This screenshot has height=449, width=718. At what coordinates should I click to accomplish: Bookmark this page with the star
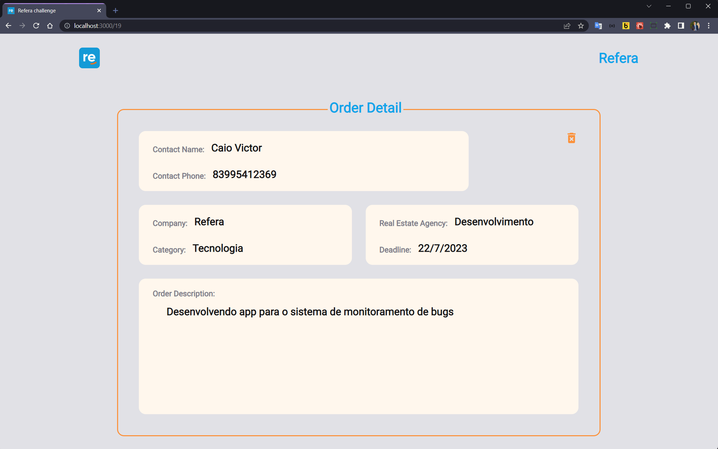(x=581, y=26)
